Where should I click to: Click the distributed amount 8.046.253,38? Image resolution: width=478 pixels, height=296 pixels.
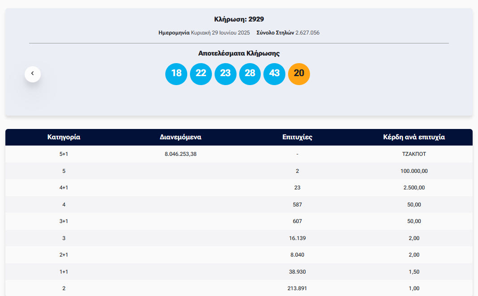coord(181,154)
